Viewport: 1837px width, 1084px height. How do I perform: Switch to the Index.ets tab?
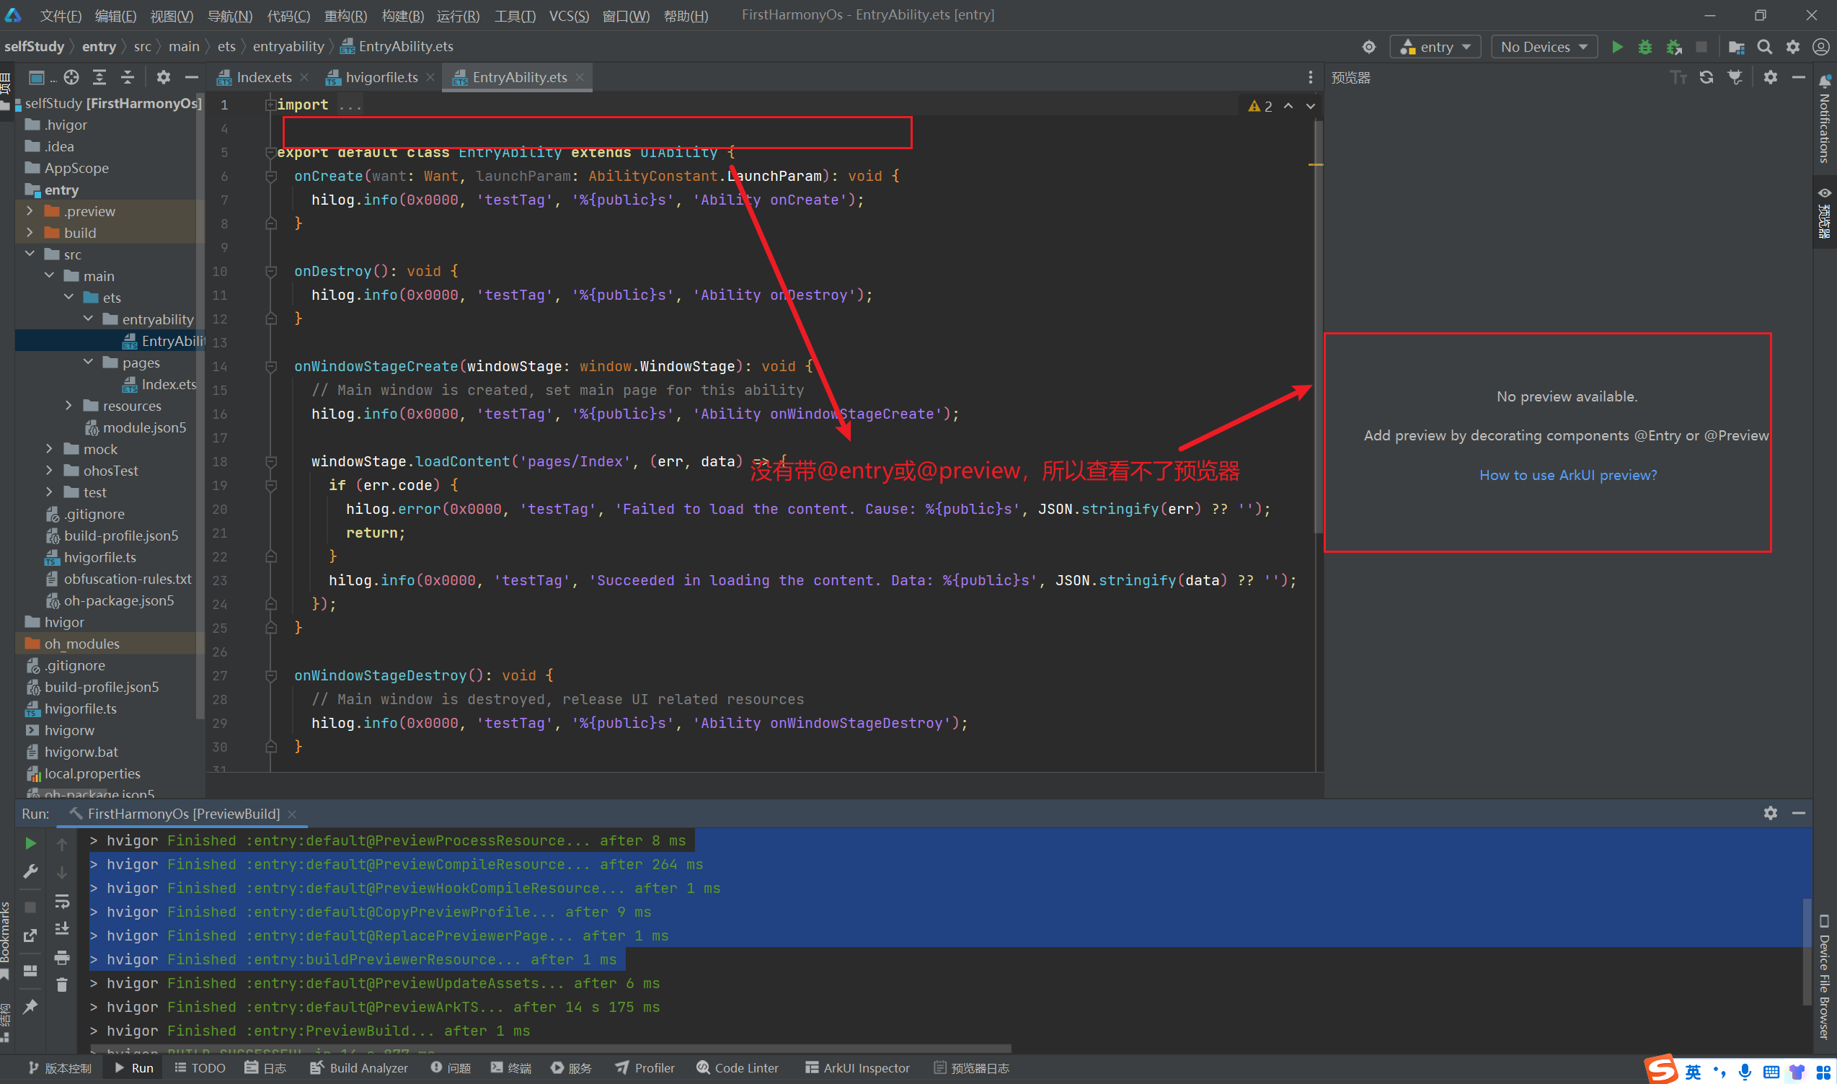(263, 77)
